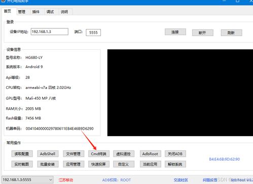Image resolution: width=253 pixels, height=184 pixels.
Task: Open the Cmd终端 terminal button
Action: pos(99,154)
